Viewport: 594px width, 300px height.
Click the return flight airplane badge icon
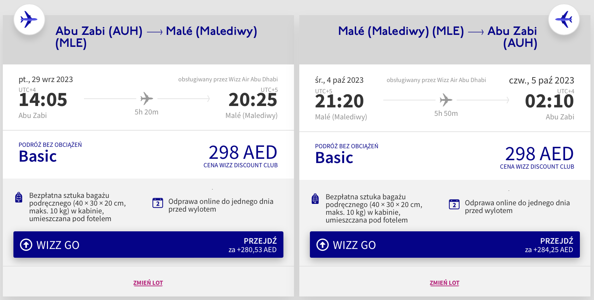[564, 19]
